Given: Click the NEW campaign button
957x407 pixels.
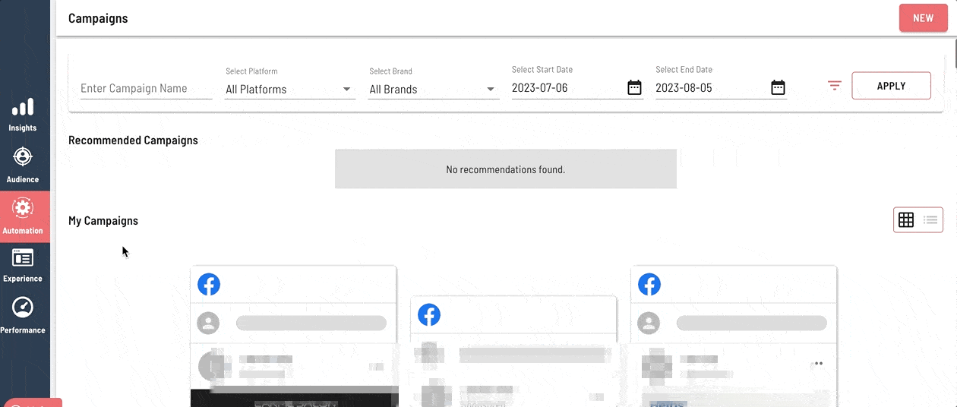Looking at the screenshot, I should [923, 18].
